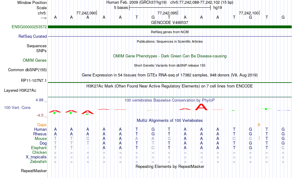The height and width of the screenshot is (178, 292).
Task: Click the OMIM Genes track label
Action: pos(35,60)
